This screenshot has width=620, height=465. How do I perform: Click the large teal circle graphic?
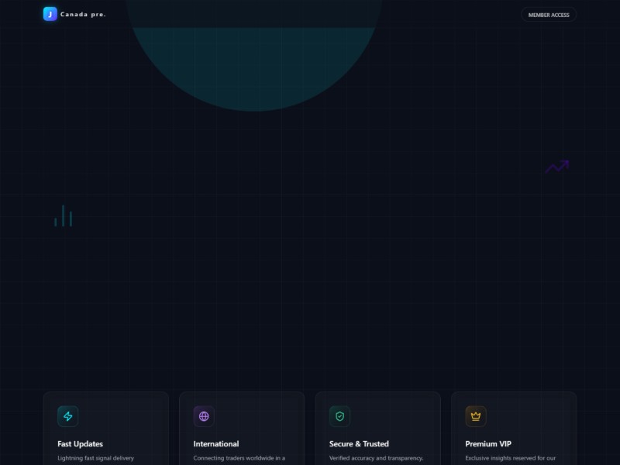click(256, 70)
